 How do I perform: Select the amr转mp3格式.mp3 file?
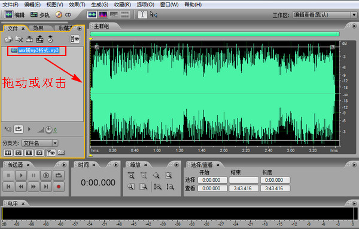(x=35, y=51)
